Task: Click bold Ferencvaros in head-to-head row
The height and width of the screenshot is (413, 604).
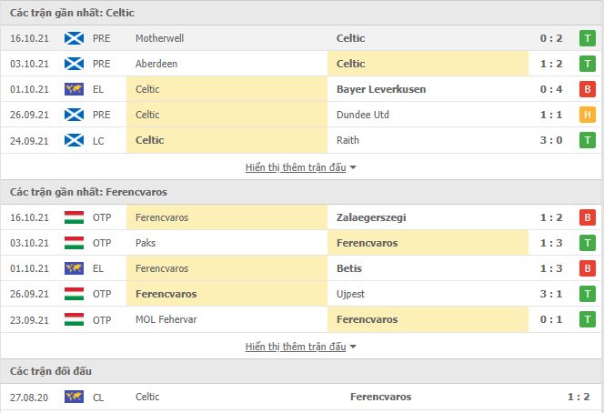Action: coord(380,397)
